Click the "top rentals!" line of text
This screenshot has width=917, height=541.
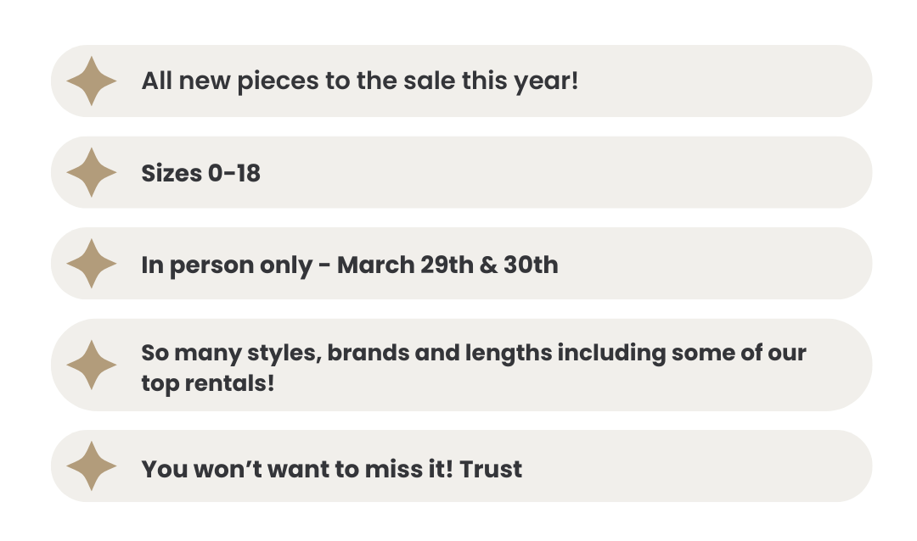[x=208, y=384]
